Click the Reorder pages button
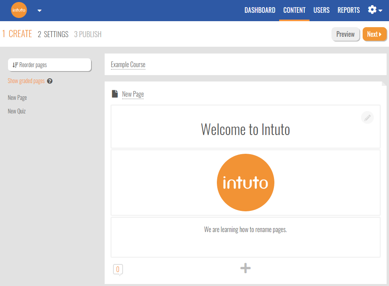The image size is (389, 286). (50, 65)
